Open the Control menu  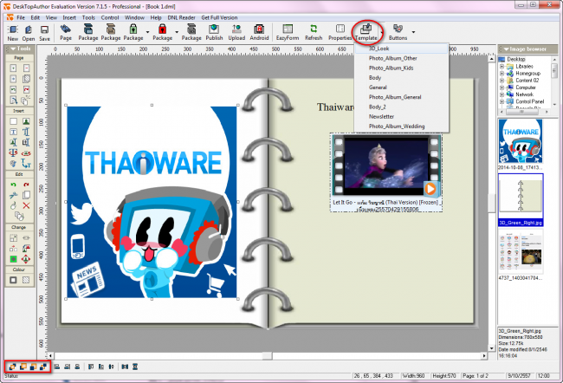(x=109, y=17)
